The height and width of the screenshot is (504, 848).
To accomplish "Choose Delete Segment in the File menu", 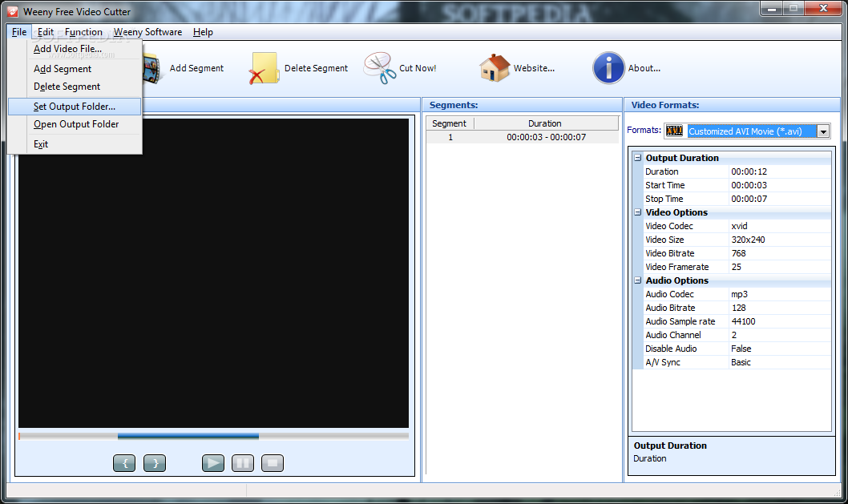I will coord(75,87).
